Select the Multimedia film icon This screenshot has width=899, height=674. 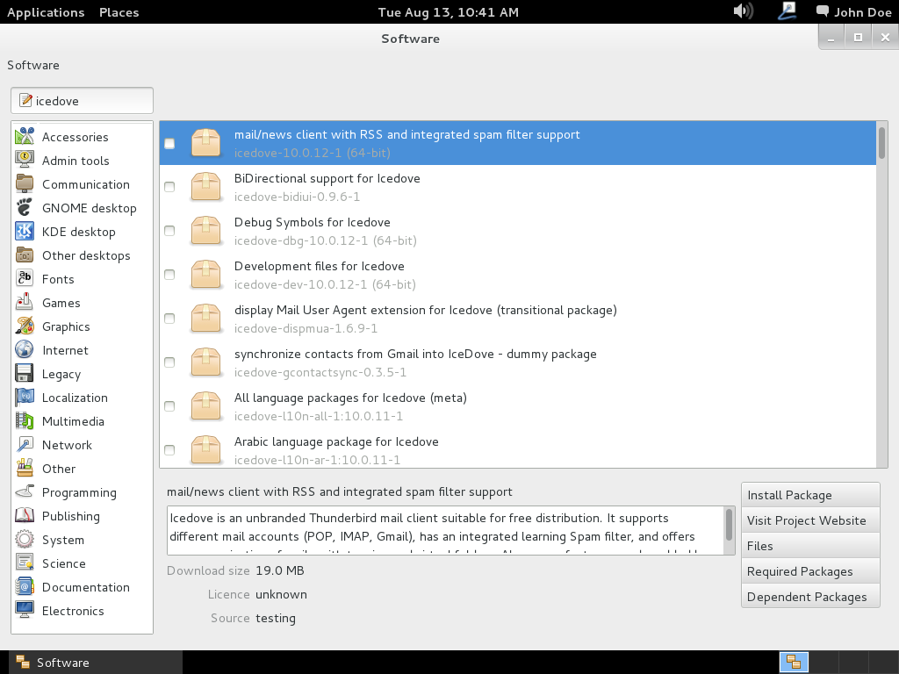25,420
